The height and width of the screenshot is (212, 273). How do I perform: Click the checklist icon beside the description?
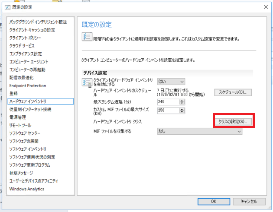[86, 38]
